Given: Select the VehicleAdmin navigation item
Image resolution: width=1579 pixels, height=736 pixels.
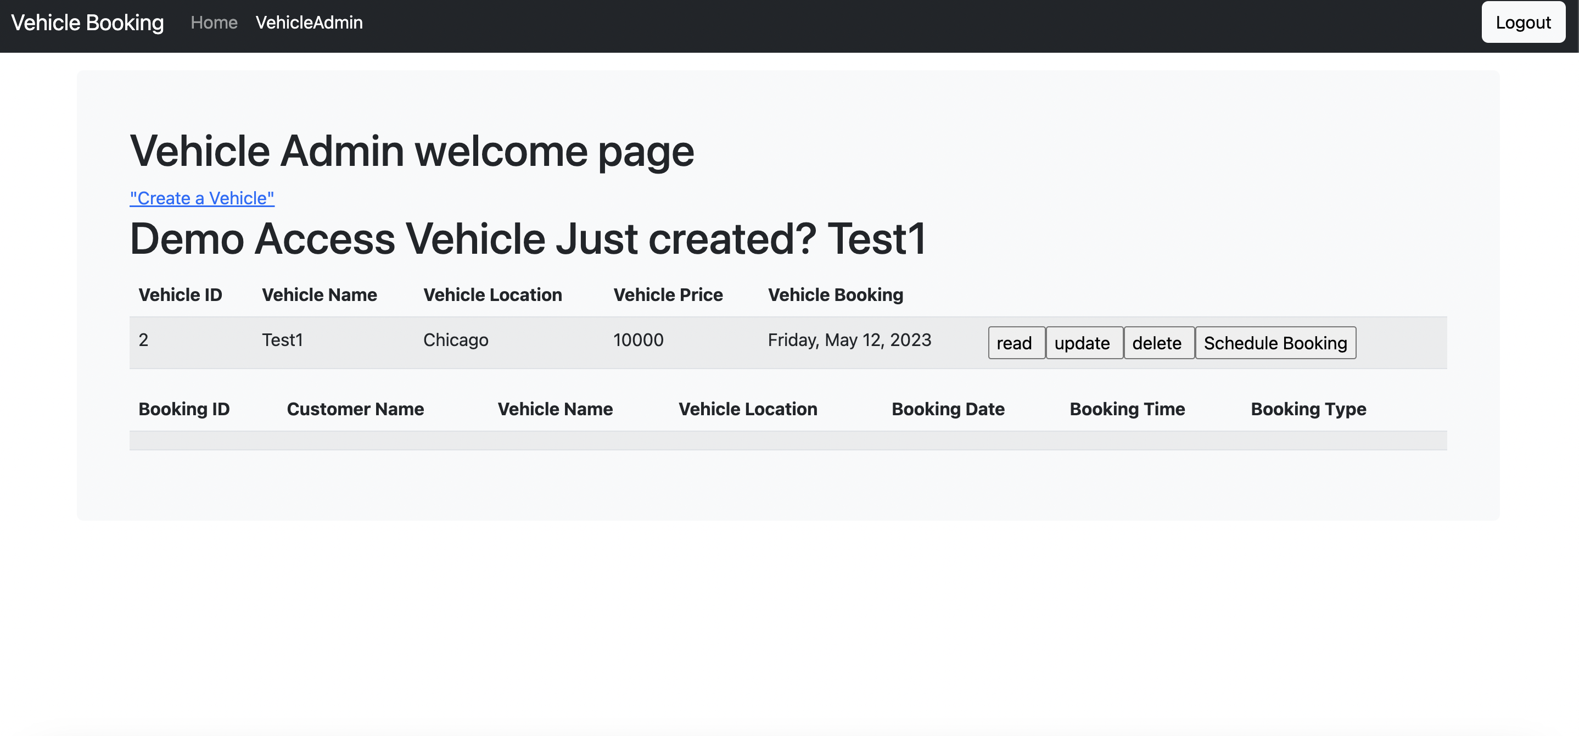Looking at the screenshot, I should tap(309, 23).
